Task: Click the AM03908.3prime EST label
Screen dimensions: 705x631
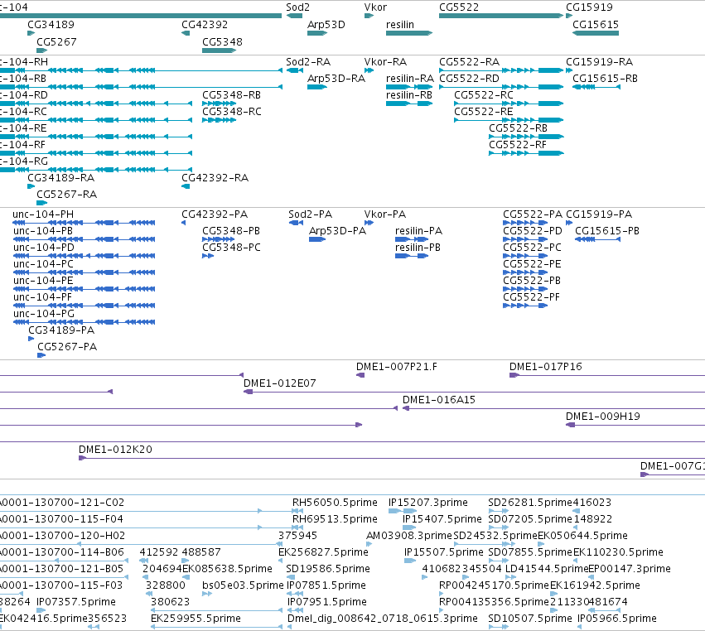Action: point(409,536)
